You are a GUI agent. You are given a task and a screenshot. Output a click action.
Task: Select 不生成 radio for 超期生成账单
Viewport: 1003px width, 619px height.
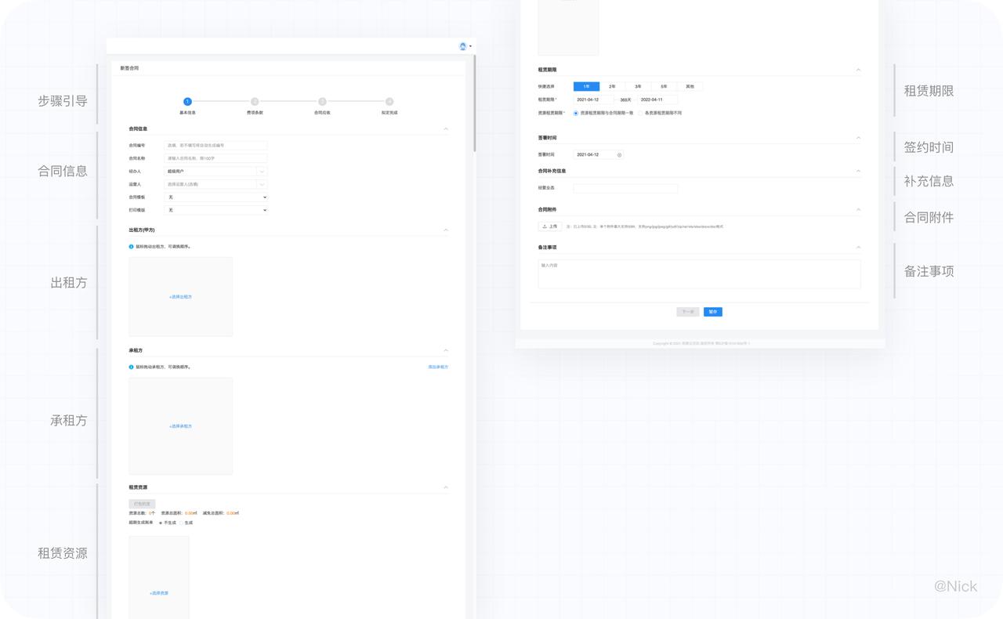161,523
